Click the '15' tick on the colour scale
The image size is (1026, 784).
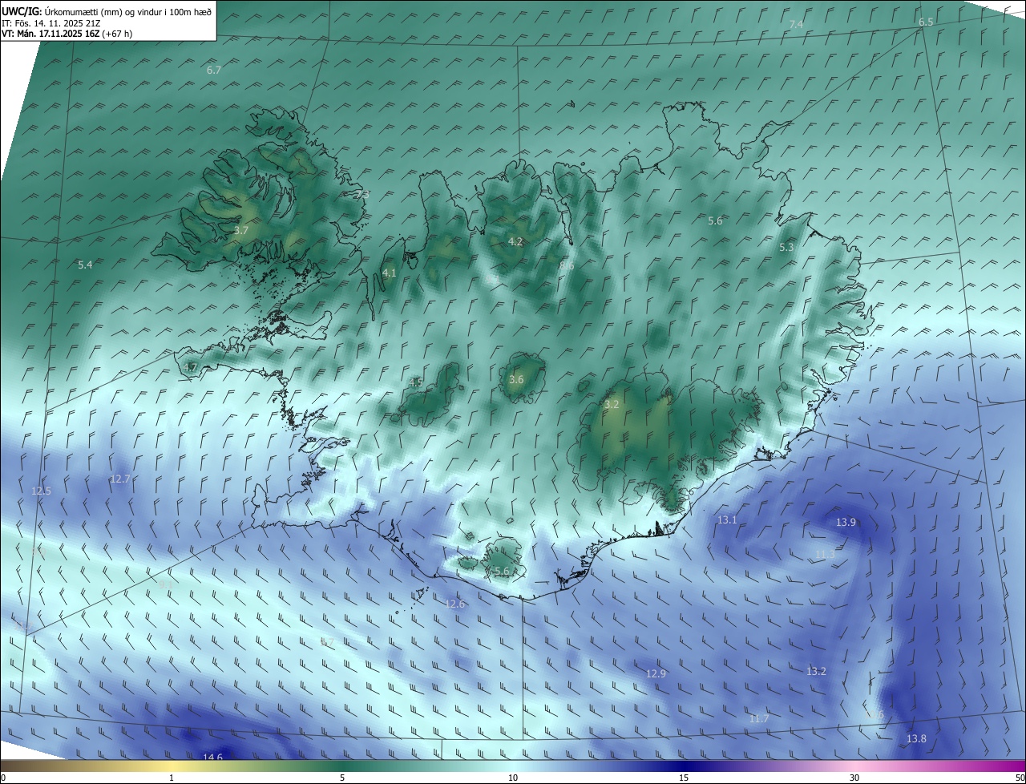coord(684,778)
